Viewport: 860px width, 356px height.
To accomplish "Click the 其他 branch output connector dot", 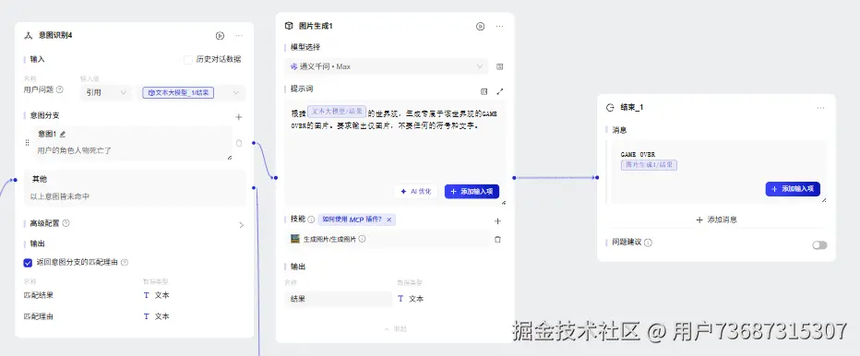I will tap(254, 187).
